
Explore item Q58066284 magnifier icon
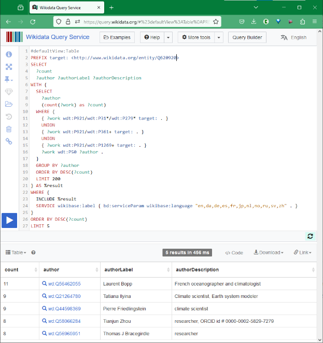click(44, 321)
